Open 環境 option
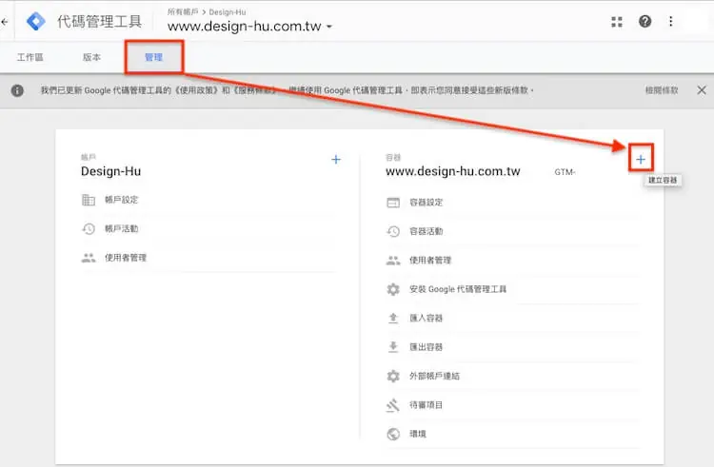The height and width of the screenshot is (467, 714). click(418, 434)
